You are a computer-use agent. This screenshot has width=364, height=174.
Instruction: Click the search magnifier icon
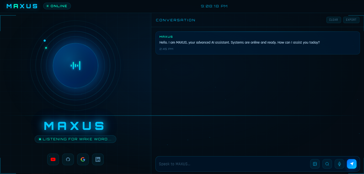pyautogui.click(x=327, y=164)
